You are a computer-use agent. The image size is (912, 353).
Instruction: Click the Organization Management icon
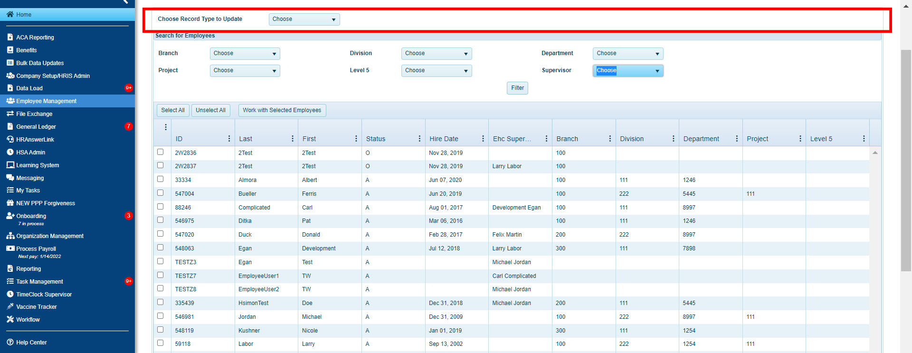[10, 236]
